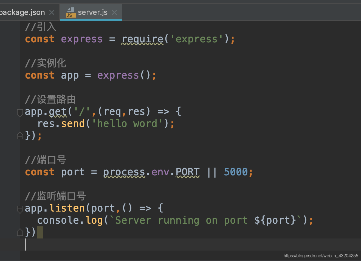Switch to the package.json tab
361x261 pixels.
[x=22, y=12]
